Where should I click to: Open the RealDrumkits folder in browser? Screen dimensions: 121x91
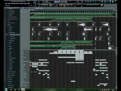click(x=12, y=58)
